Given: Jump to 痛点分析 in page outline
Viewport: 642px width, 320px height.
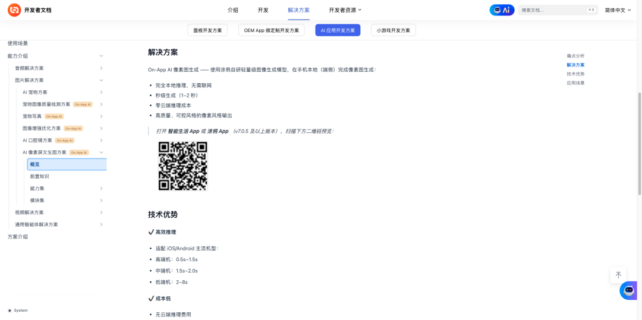Looking at the screenshot, I should coord(575,56).
